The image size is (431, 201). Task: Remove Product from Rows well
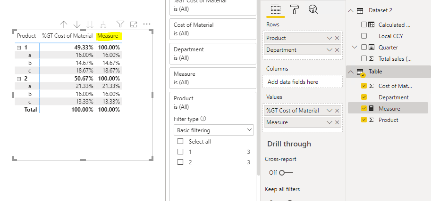coord(337,38)
